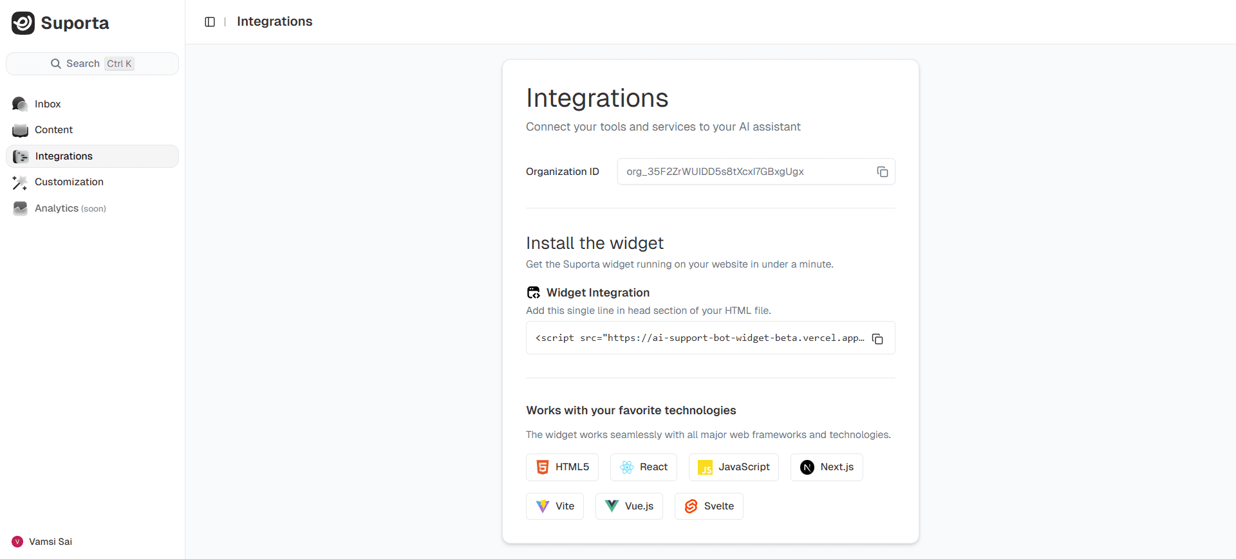Click the Integrations icon in sidebar
This screenshot has height=559, width=1236.
click(x=21, y=156)
